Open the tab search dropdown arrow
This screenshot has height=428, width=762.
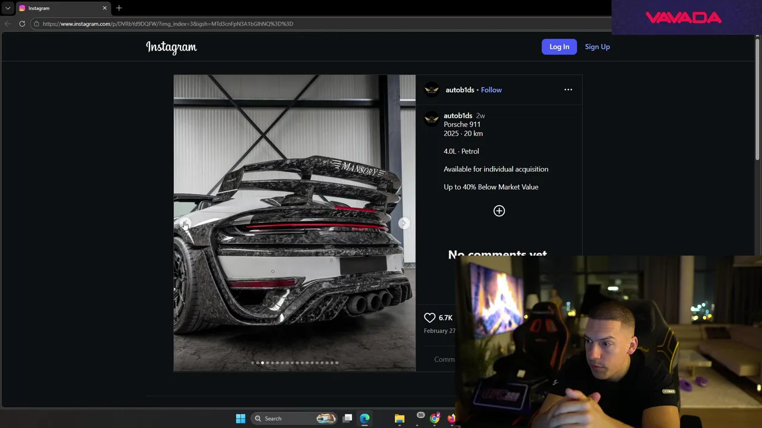[x=8, y=8]
